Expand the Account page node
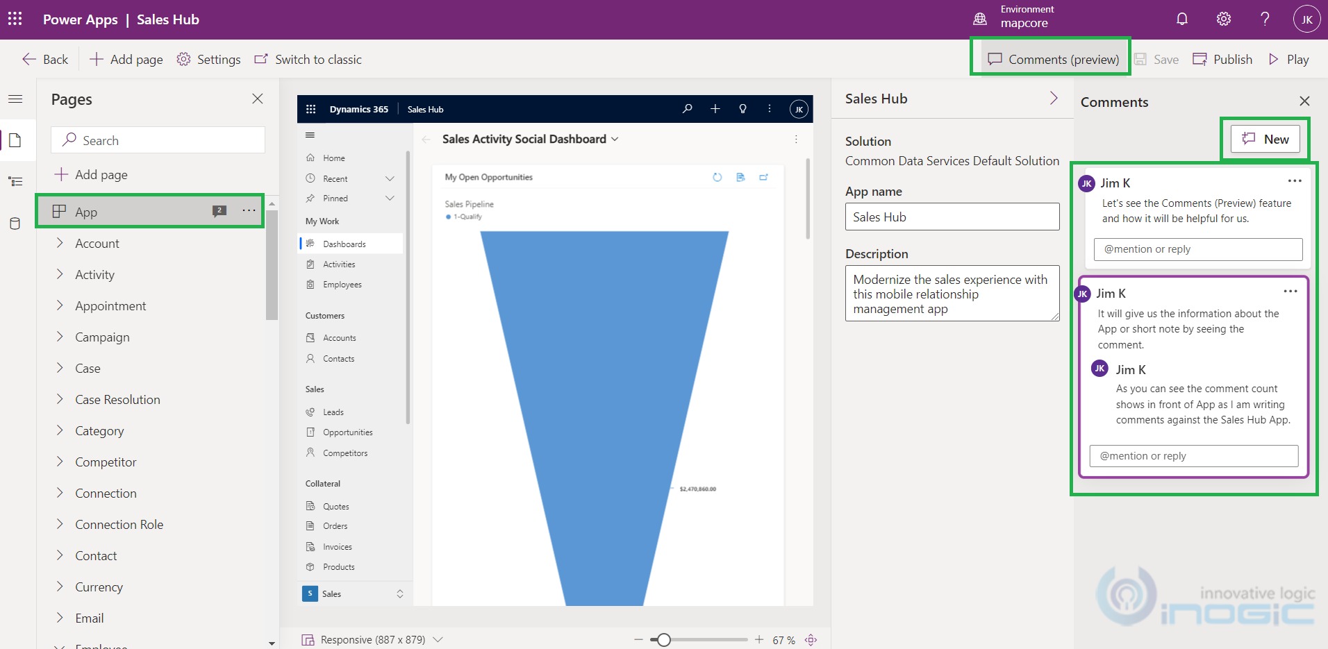The width and height of the screenshot is (1328, 649). pyautogui.click(x=60, y=243)
